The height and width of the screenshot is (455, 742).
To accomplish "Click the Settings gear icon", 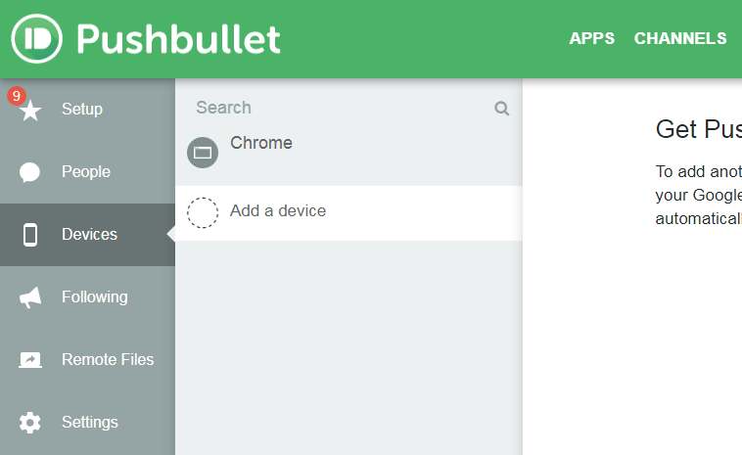I will click(30, 423).
